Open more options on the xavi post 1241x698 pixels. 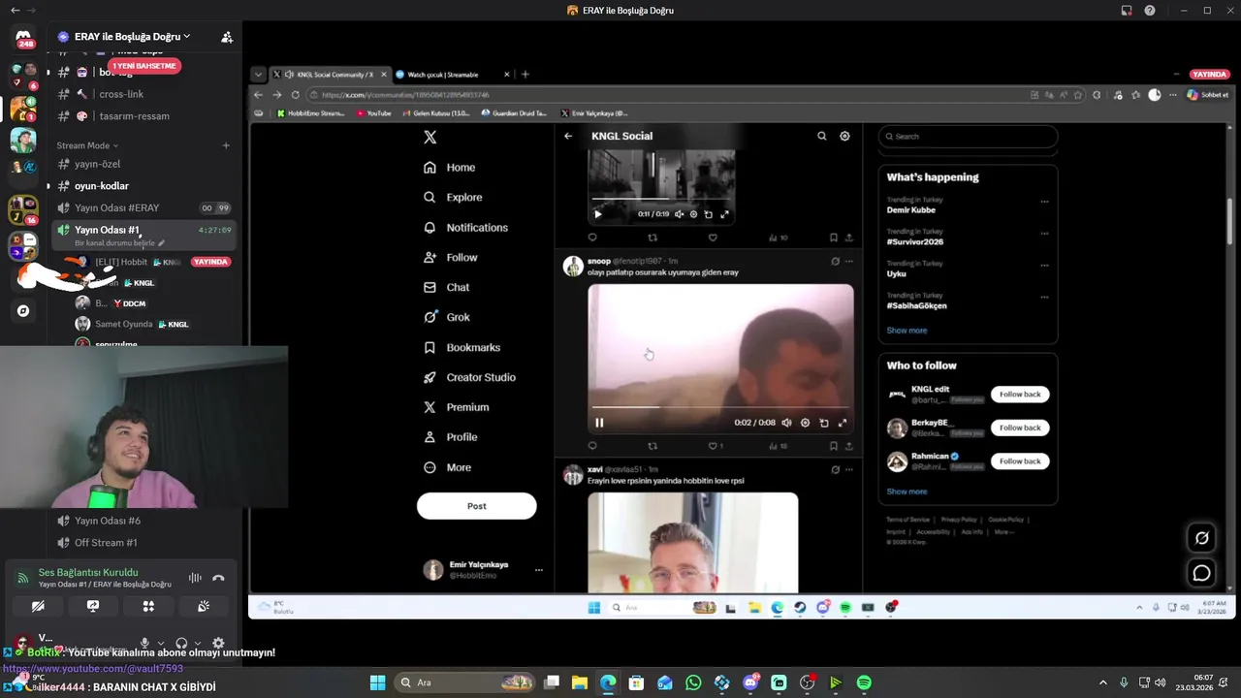(x=849, y=469)
